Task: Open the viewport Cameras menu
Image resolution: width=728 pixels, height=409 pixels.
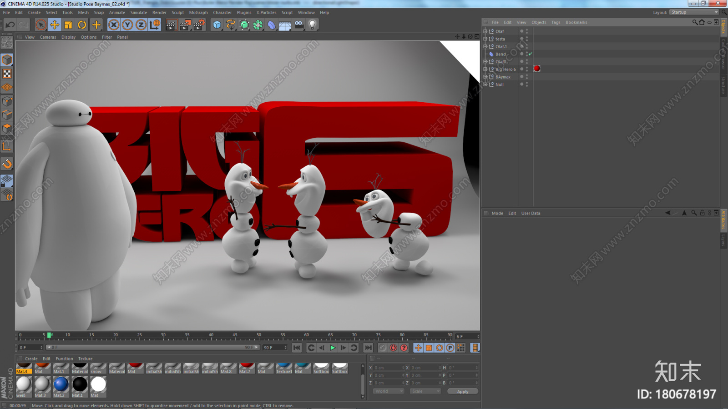Action: tap(48, 37)
